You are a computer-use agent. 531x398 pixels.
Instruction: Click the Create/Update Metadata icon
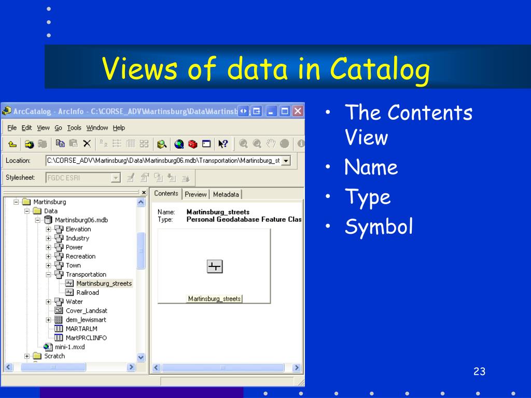(x=158, y=178)
